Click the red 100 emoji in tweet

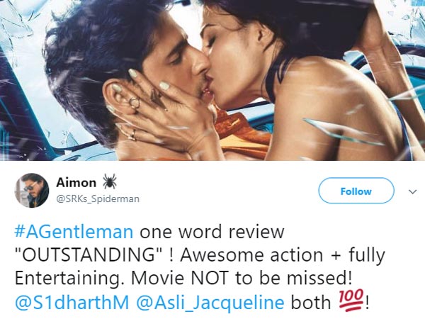pyautogui.click(x=351, y=298)
